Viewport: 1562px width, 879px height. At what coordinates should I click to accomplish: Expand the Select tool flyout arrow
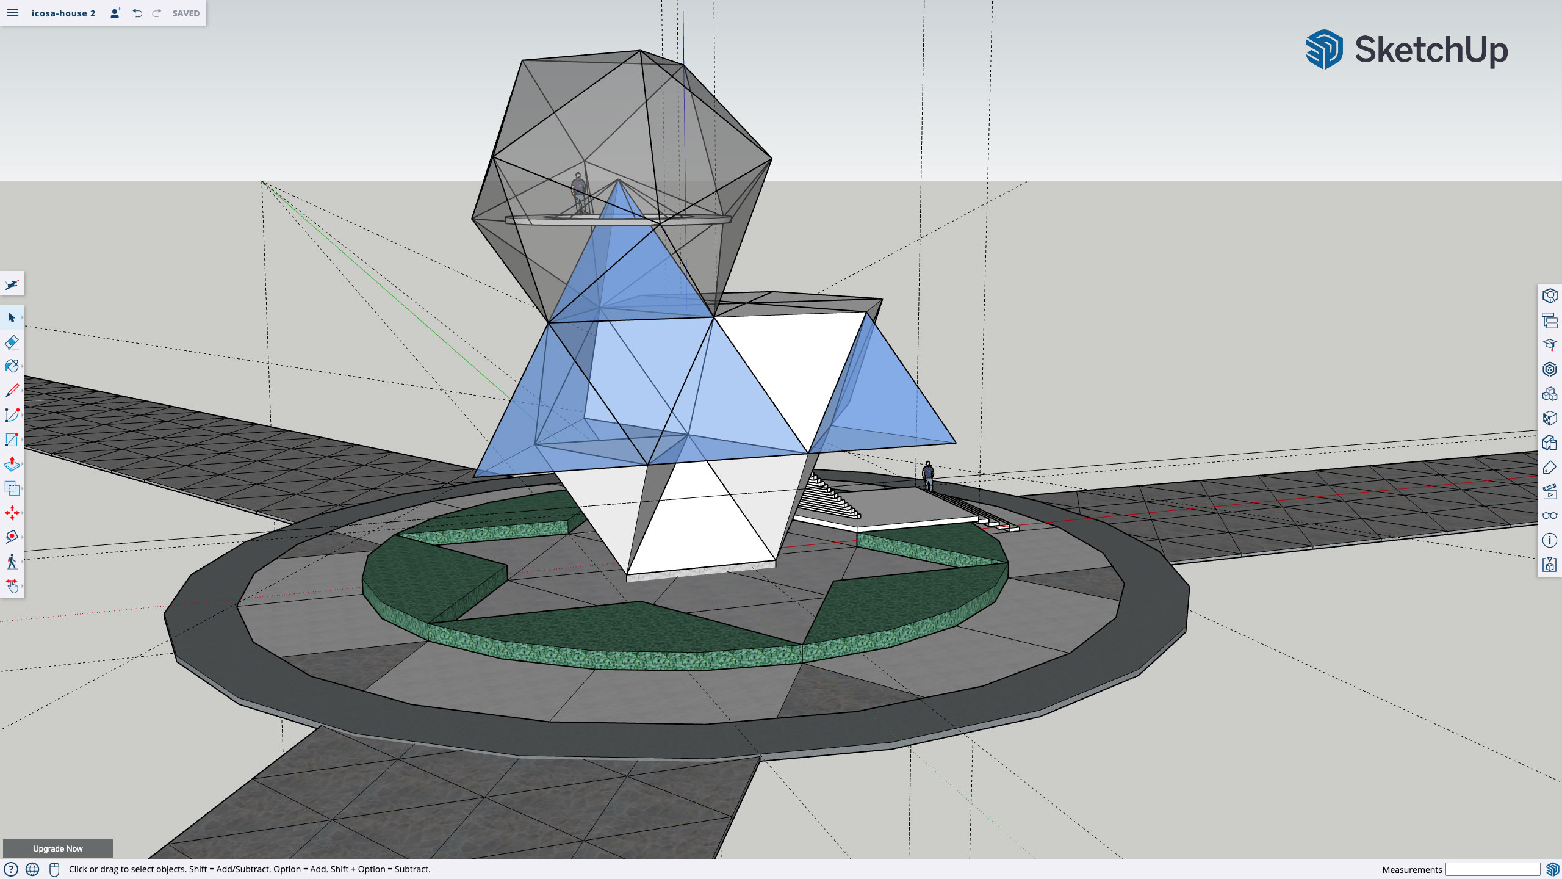(22, 317)
